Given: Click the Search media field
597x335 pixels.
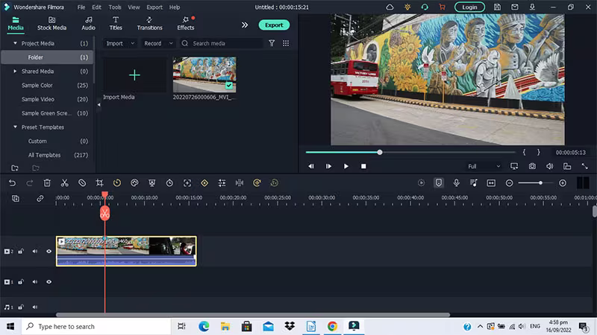Looking at the screenshot, I should pyautogui.click(x=222, y=43).
